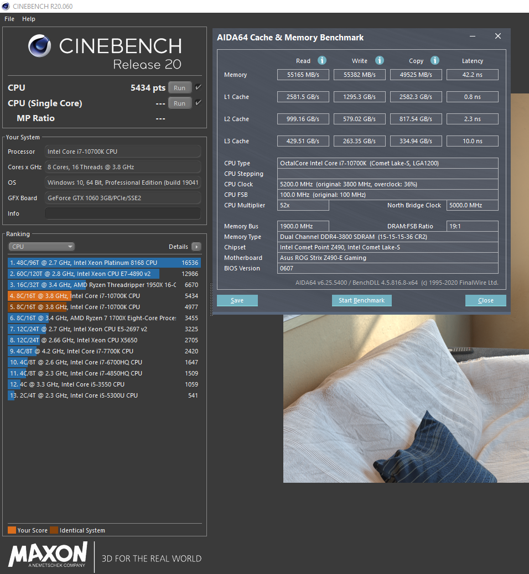This screenshot has width=529, height=574.
Task: Select ranking row Xeon CPU E7-4890 v2
Action: [x=104, y=274]
